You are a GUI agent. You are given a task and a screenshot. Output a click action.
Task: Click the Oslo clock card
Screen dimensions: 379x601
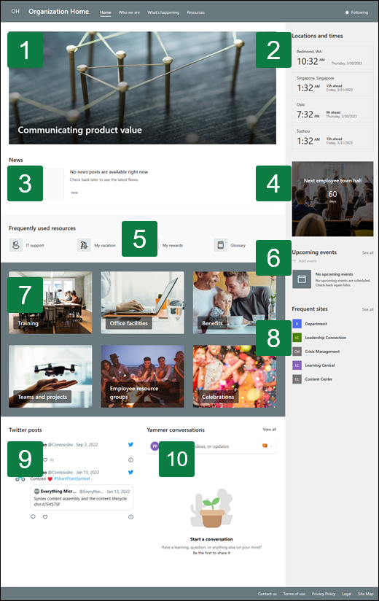332,110
